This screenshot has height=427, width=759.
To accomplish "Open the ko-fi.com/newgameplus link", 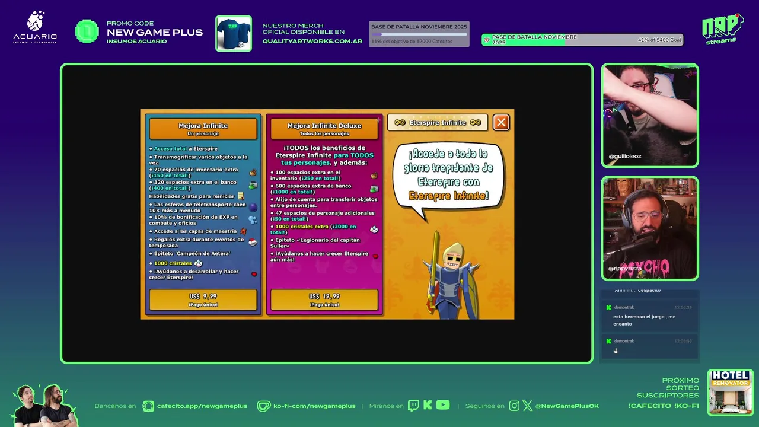I will (314, 406).
